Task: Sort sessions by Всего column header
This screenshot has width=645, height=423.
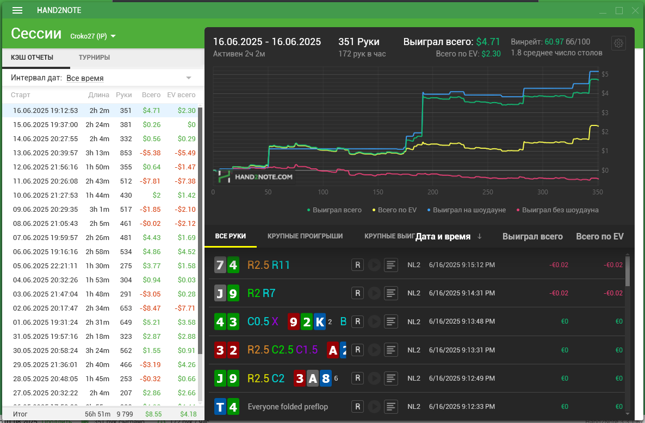Action: (x=151, y=95)
